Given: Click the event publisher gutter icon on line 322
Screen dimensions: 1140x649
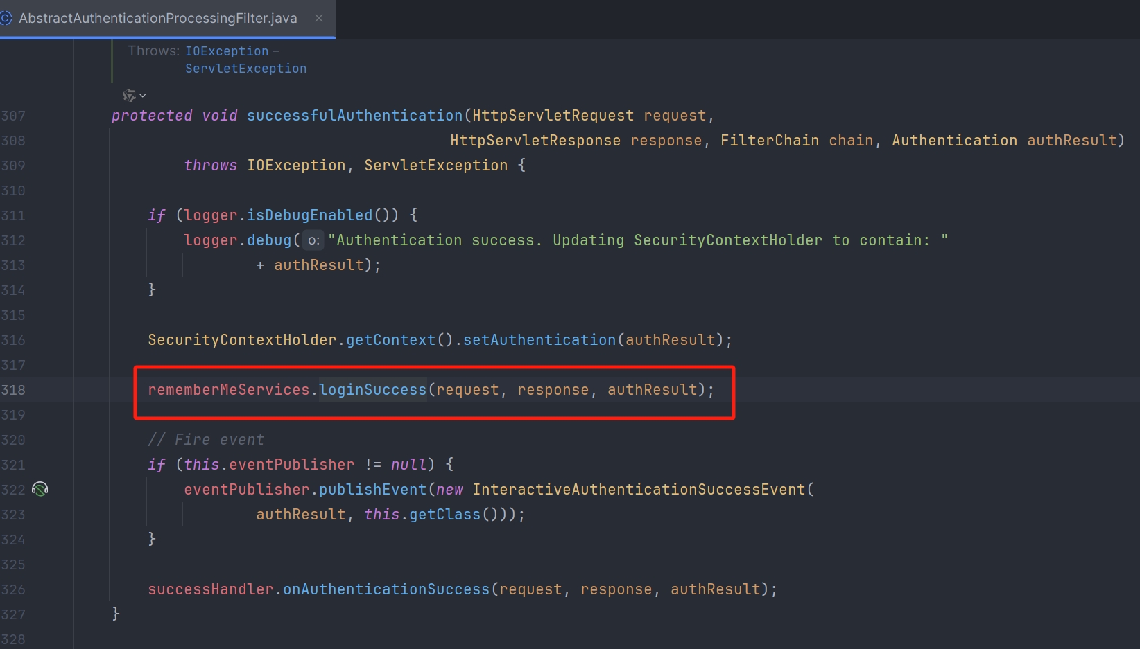Looking at the screenshot, I should point(40,490).
